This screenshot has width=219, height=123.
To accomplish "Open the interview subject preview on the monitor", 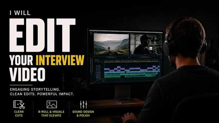I will 146,44.
